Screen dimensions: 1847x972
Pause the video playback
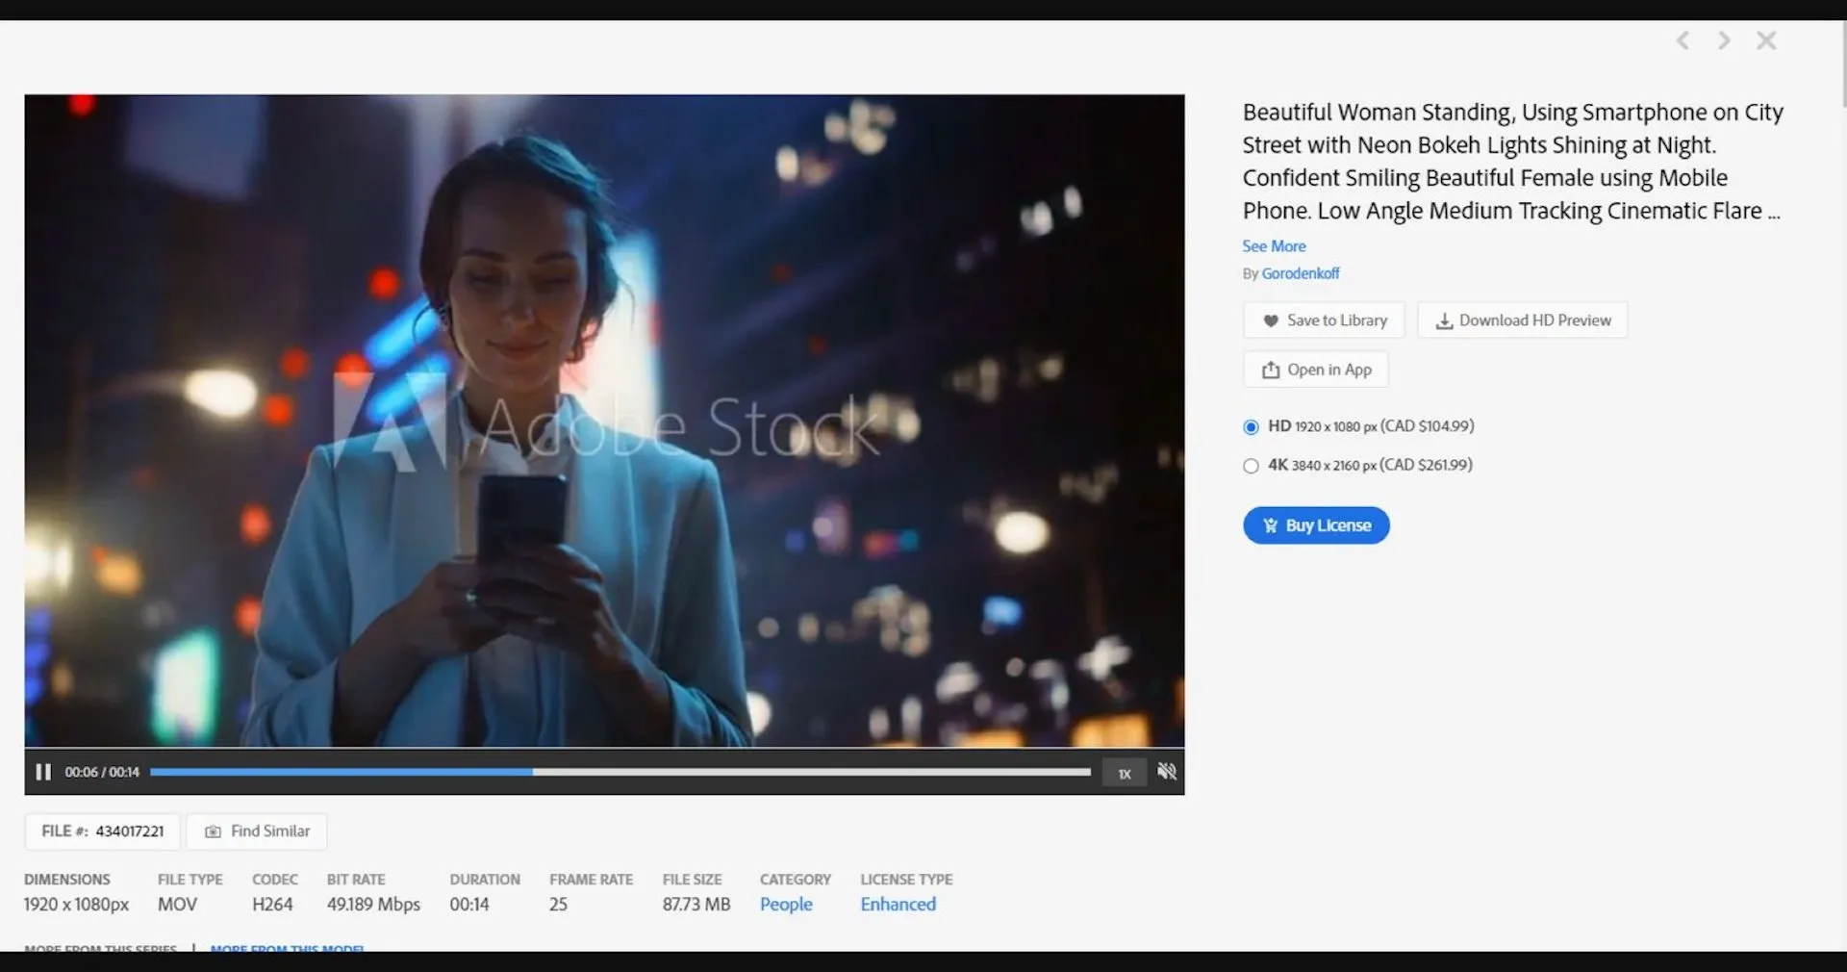point(42,772)
